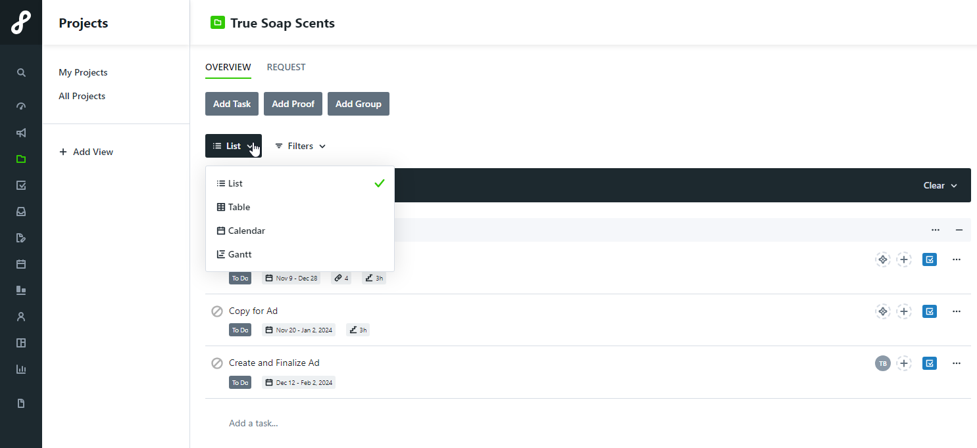Open the user profile icon in the sidebar
This screenshot has width=977, height=448.
point(21,317)
